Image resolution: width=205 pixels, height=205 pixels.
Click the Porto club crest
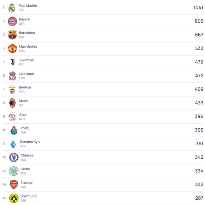(x=14, y=130)
